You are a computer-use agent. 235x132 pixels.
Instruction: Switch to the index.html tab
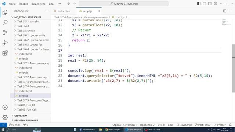click(x=64, y=11)
